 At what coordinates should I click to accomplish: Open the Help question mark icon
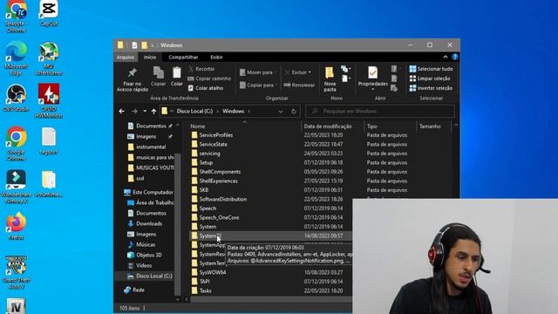[x=455, y=57]
